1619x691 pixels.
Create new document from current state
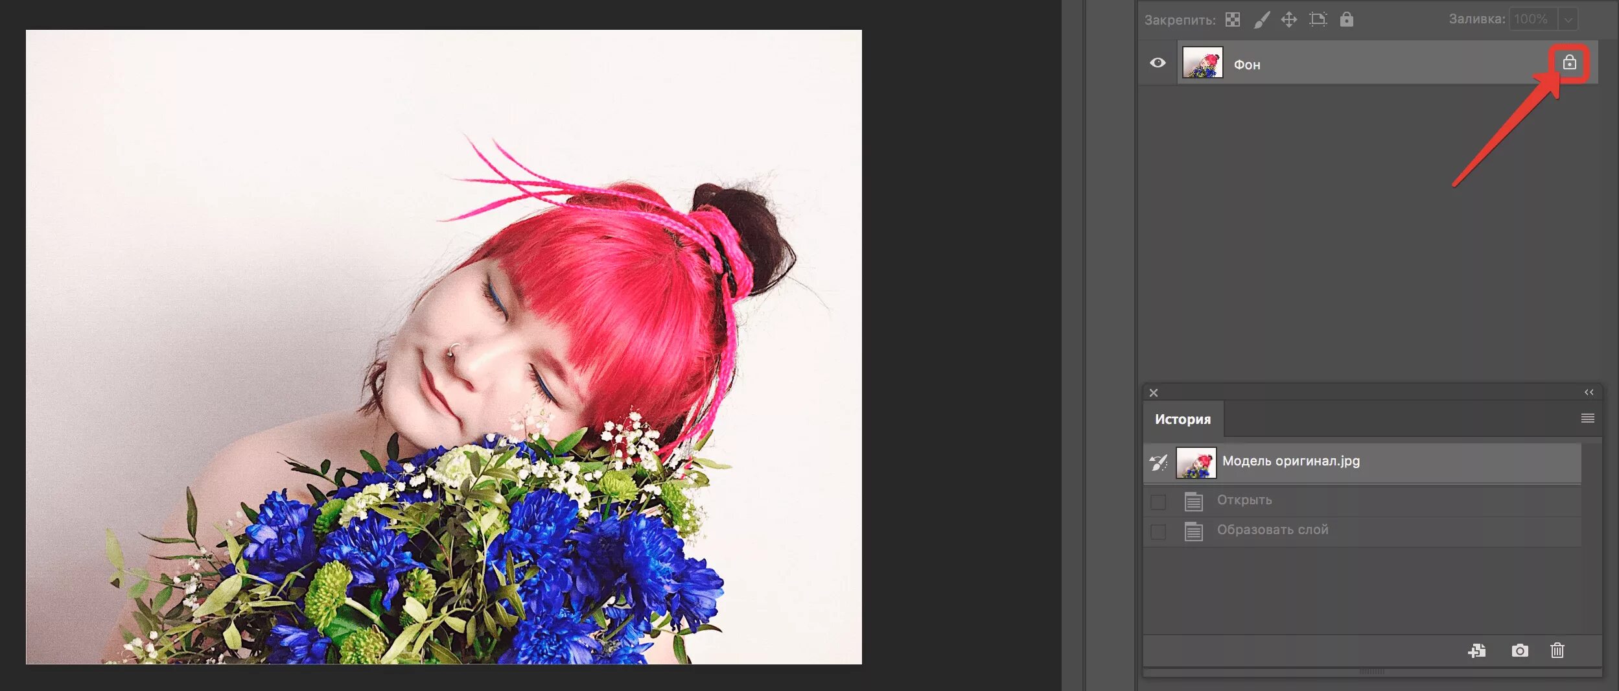point(1477,650)
